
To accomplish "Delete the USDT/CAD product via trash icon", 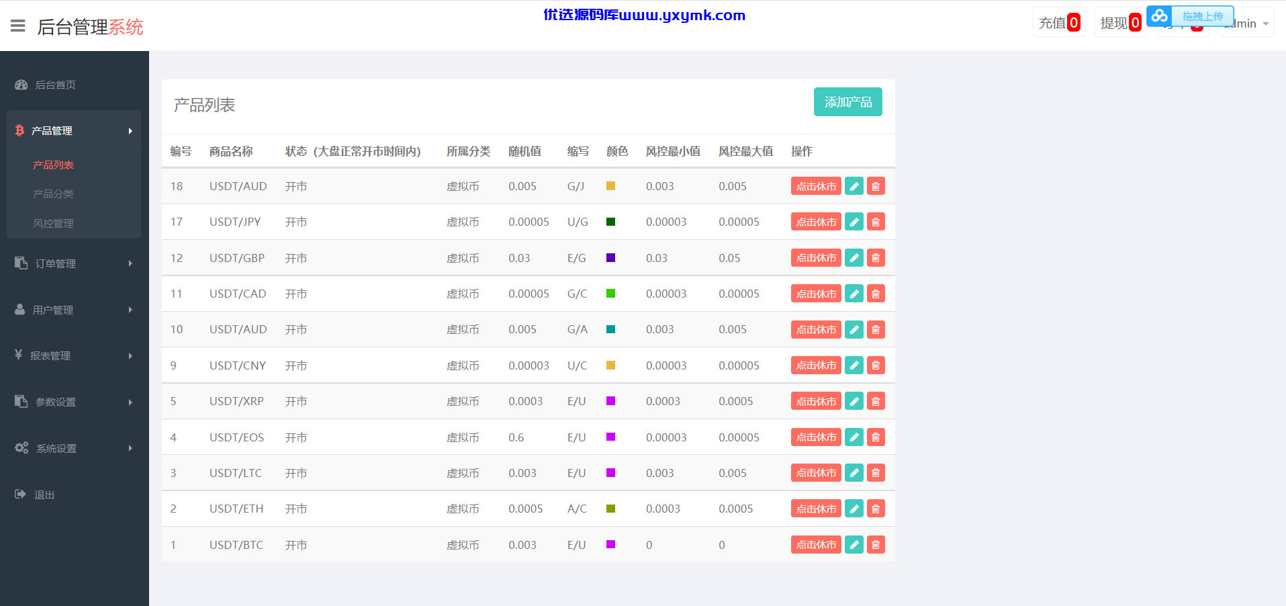I will pyautogui.click(x=876, y=294).
